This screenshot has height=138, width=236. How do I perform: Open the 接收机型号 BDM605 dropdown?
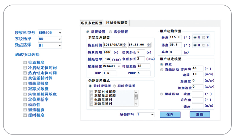click(x=50, y=33)
